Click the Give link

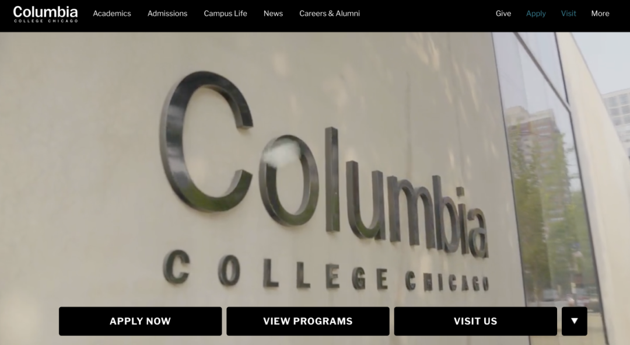click(503, 13)
